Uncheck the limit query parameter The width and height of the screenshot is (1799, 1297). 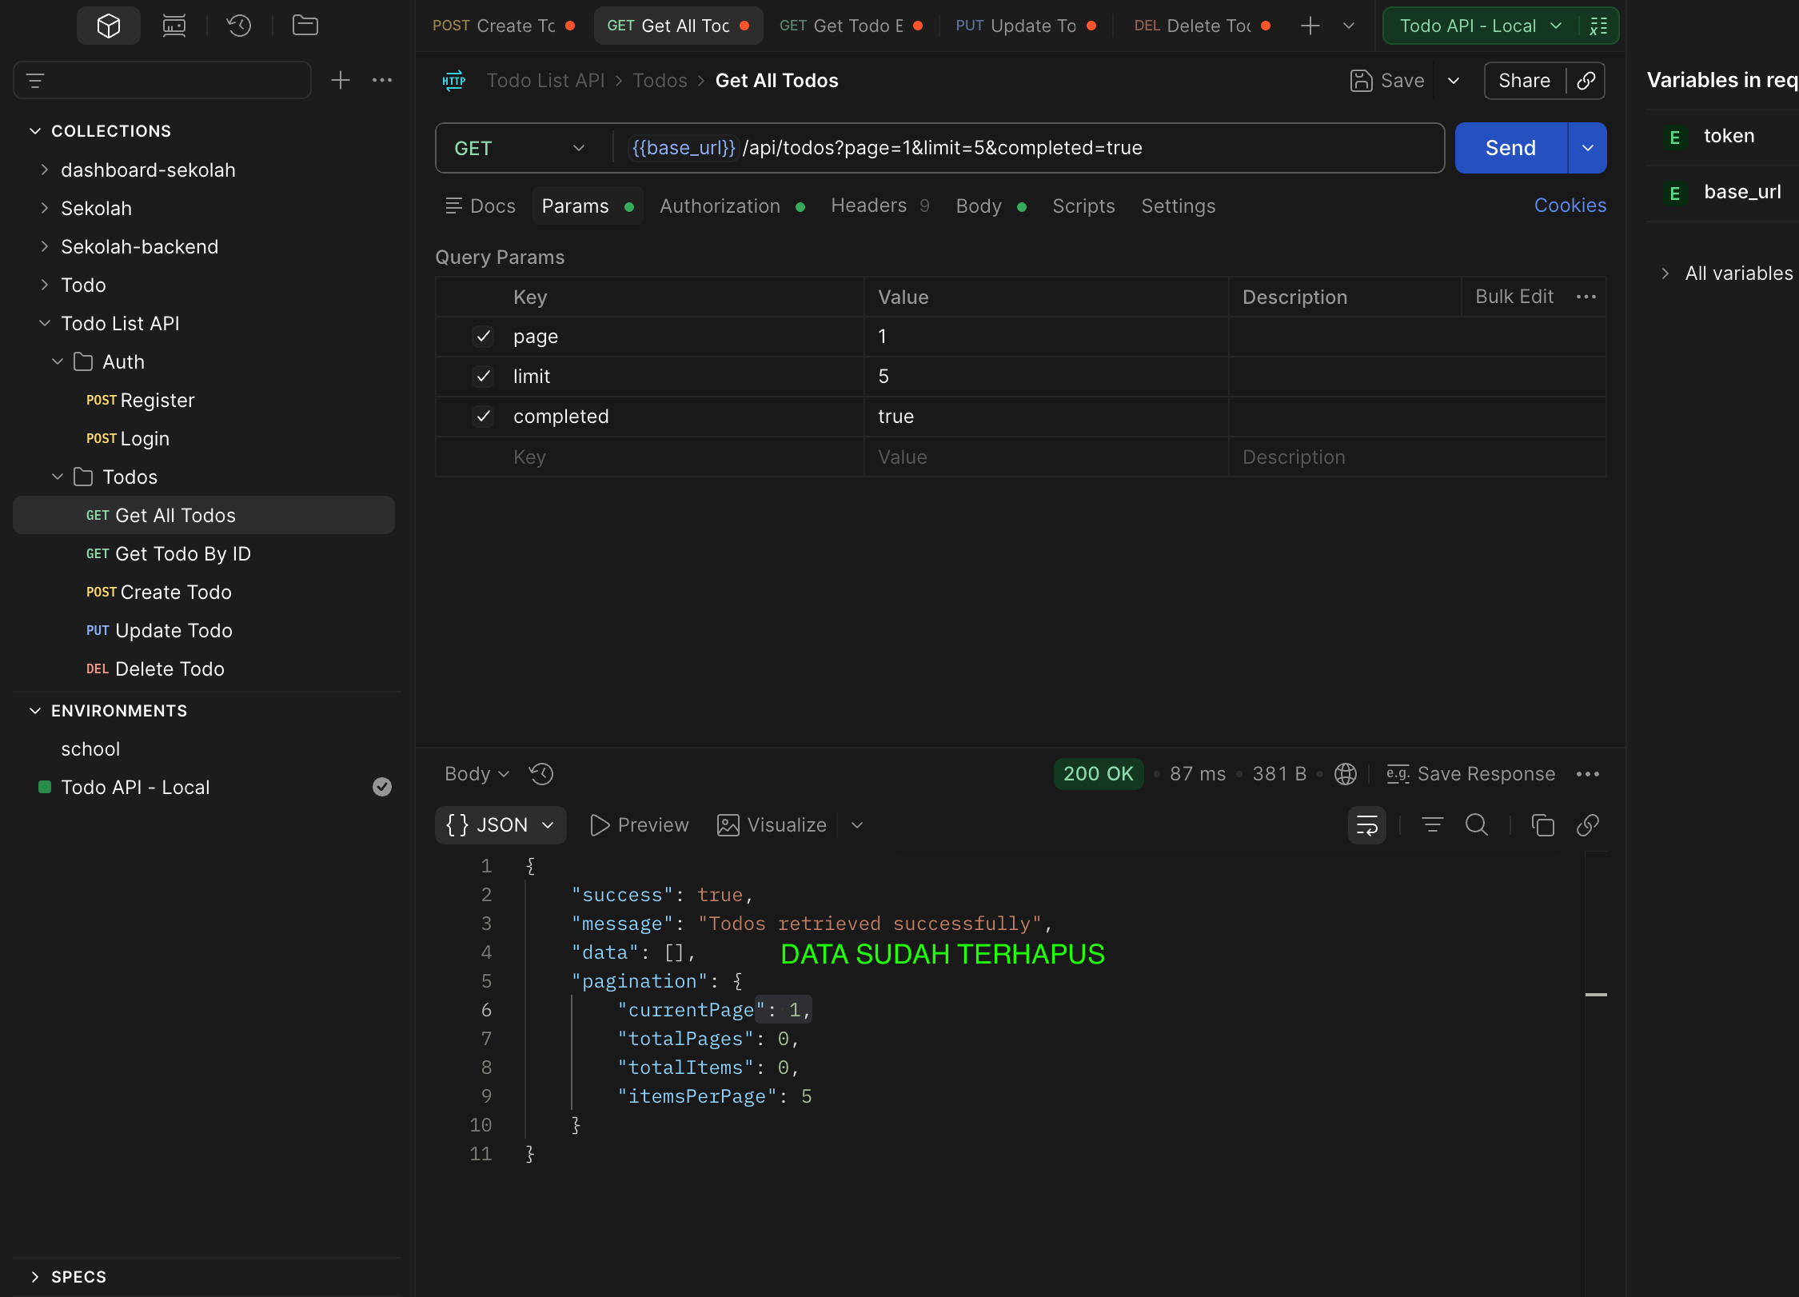[x=483, y=377]
